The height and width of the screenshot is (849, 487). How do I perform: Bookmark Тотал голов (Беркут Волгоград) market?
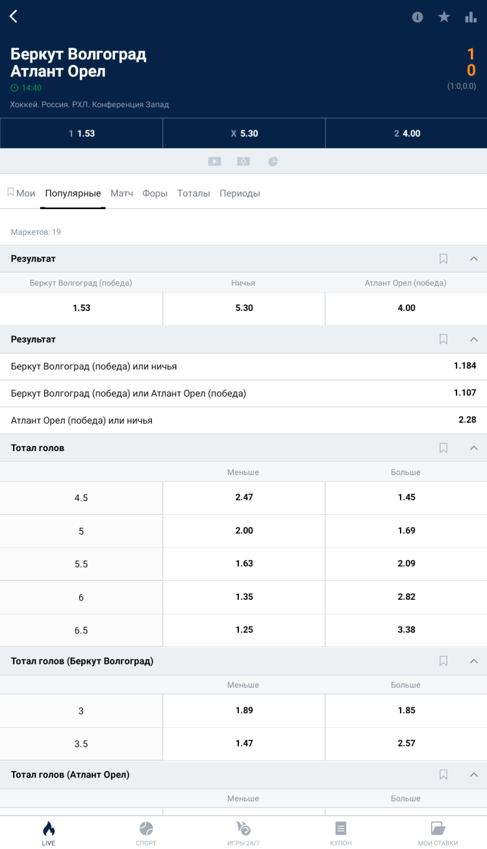click(443, 661)
